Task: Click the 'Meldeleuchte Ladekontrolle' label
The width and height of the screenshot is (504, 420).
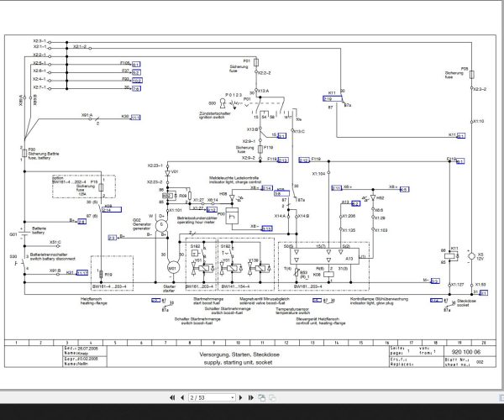Action: click(x=234, y=178)
